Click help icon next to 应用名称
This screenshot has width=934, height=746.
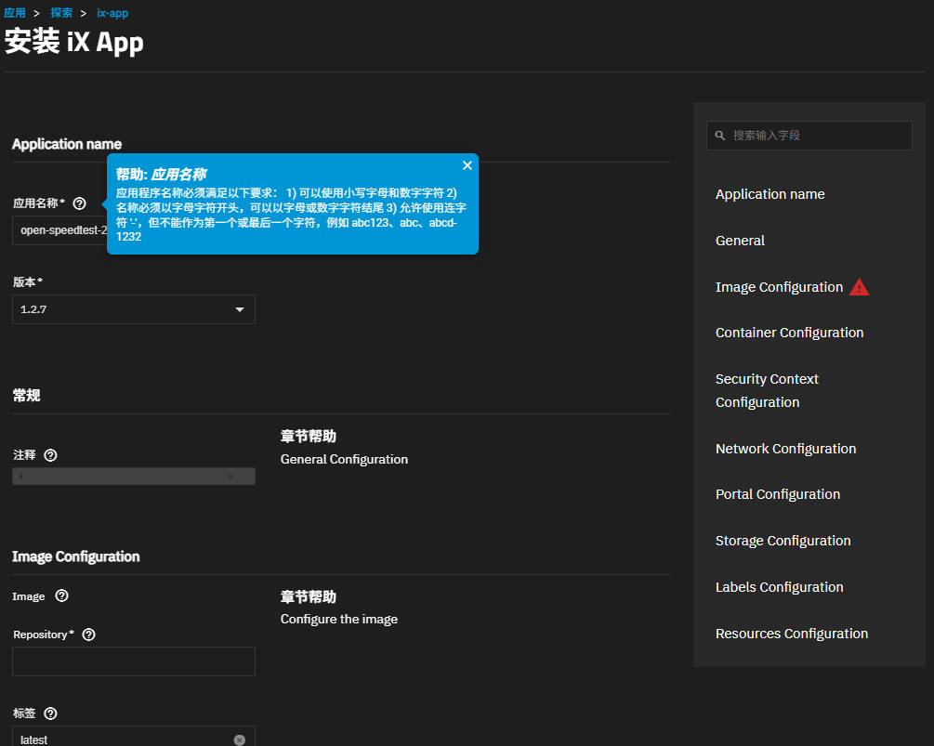point(80,203)
